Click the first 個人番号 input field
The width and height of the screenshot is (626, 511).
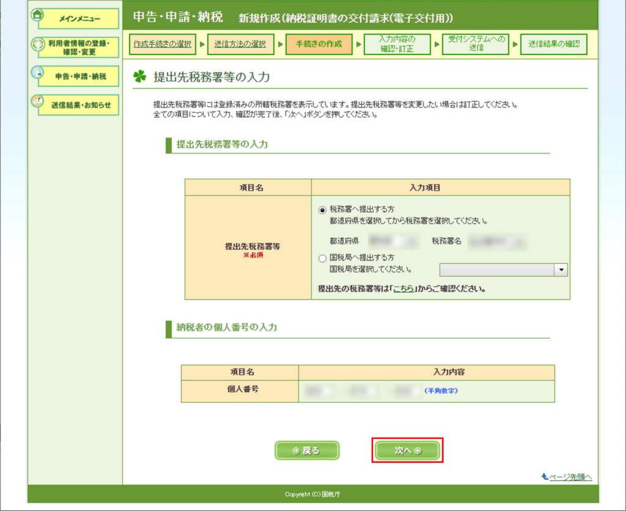319,390
